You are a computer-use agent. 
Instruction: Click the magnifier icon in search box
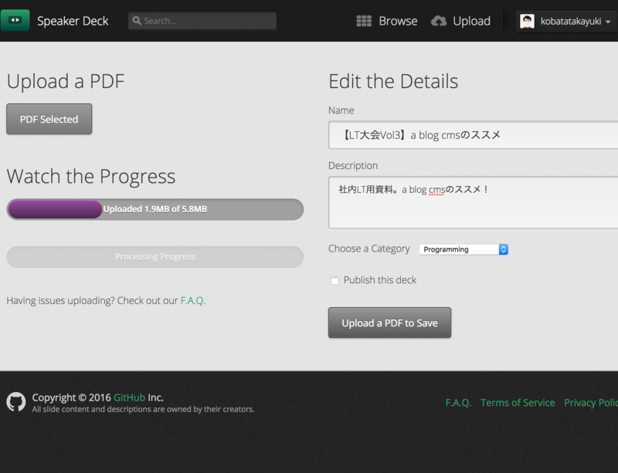pos(137,21)
